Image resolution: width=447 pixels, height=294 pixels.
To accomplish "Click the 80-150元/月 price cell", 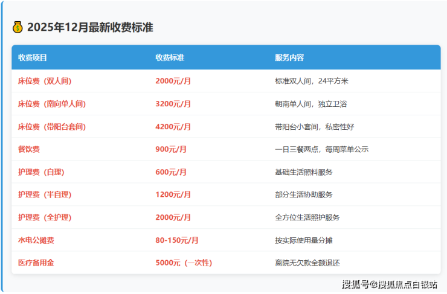I will click(x=177, y=240).
